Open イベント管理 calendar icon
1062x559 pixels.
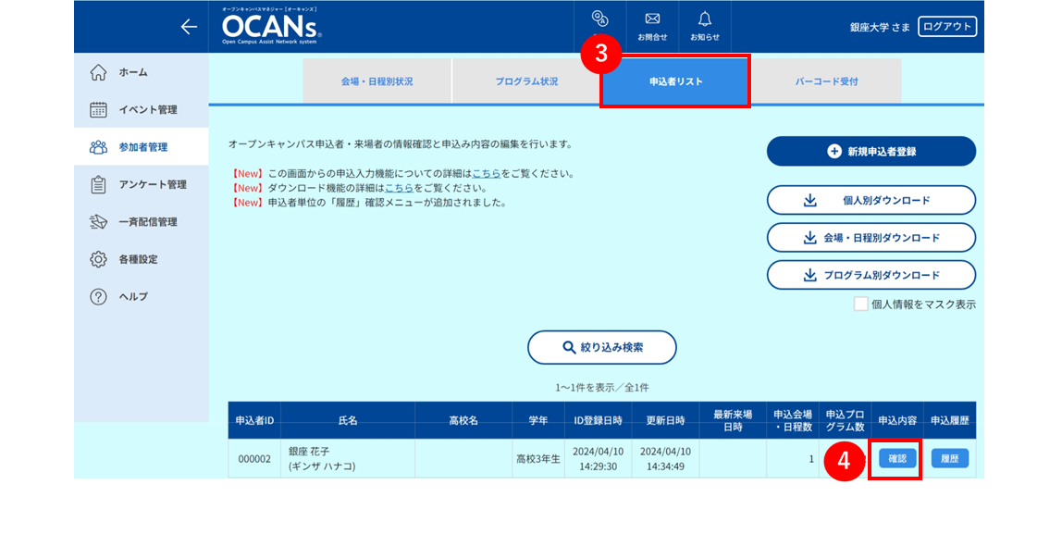(x=98, y=109)
